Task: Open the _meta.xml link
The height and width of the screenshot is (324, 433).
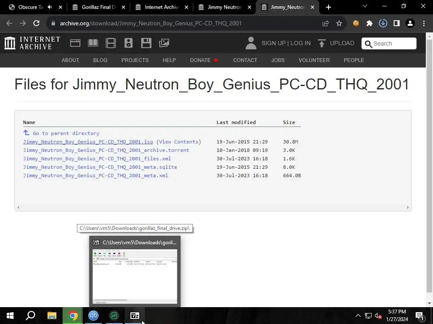Action: point(96,175)
